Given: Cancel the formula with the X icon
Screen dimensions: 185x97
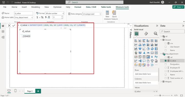Looking at the screenshot, I should pos(9,25).
